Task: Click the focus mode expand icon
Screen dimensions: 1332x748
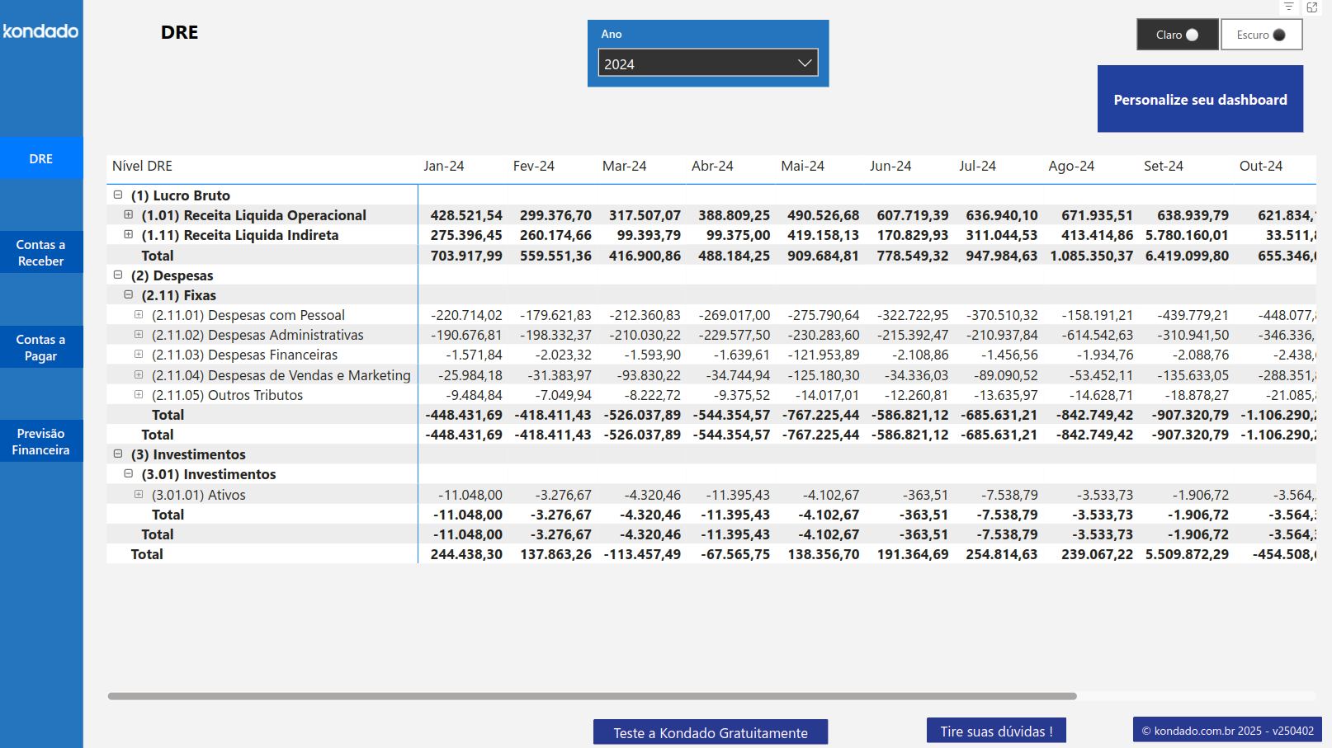Action: pyautogui.click(x=1312, y=8)
